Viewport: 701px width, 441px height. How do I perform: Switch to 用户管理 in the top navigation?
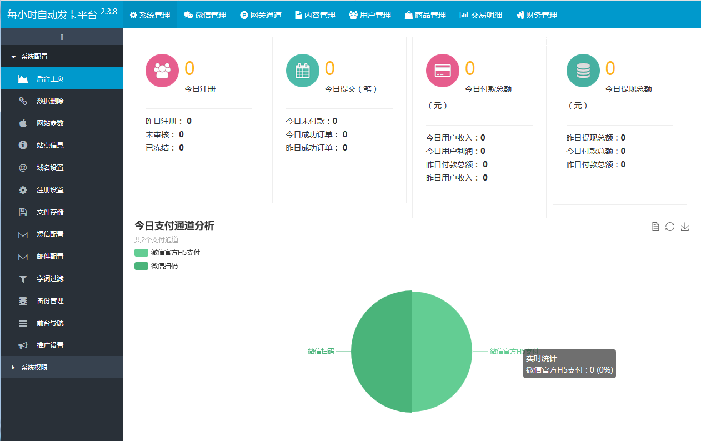370,15
